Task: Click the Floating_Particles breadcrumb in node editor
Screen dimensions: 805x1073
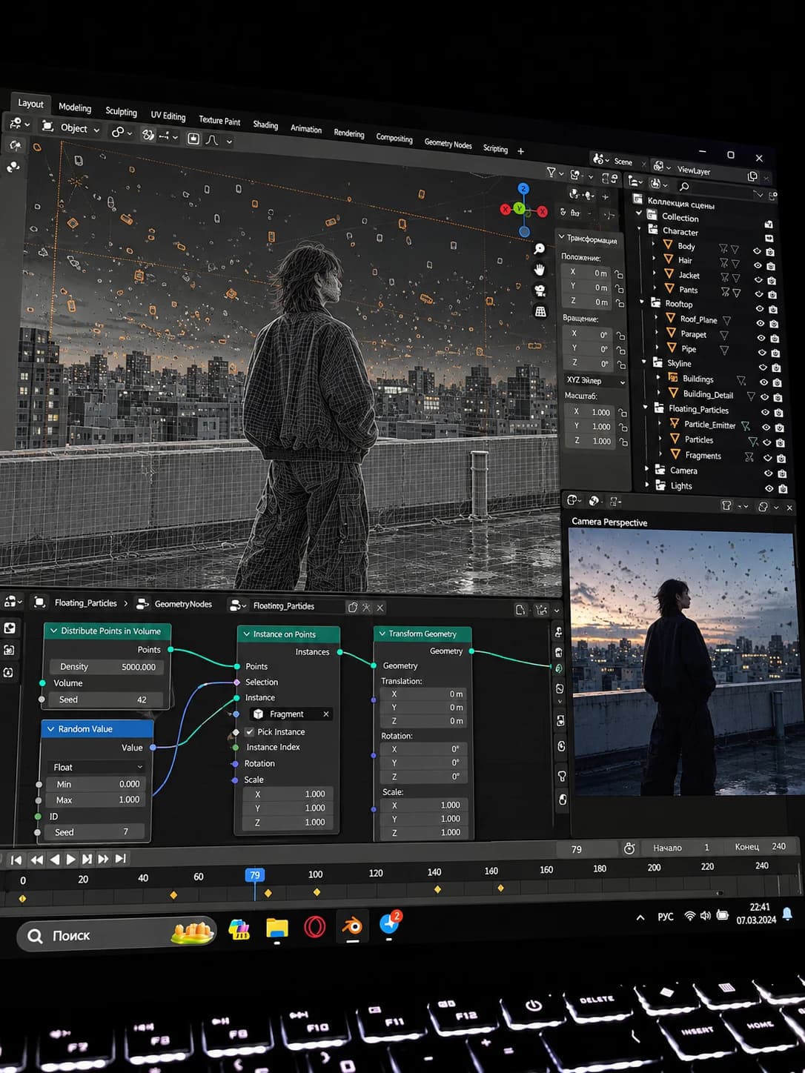Action: pyautogui.click(x=86, y=603)
